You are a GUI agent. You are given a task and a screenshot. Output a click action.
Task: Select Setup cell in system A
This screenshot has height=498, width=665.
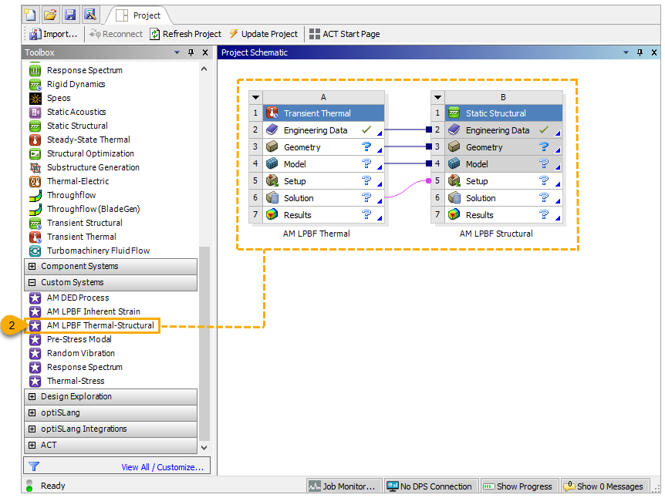click(x=323, y=181)
